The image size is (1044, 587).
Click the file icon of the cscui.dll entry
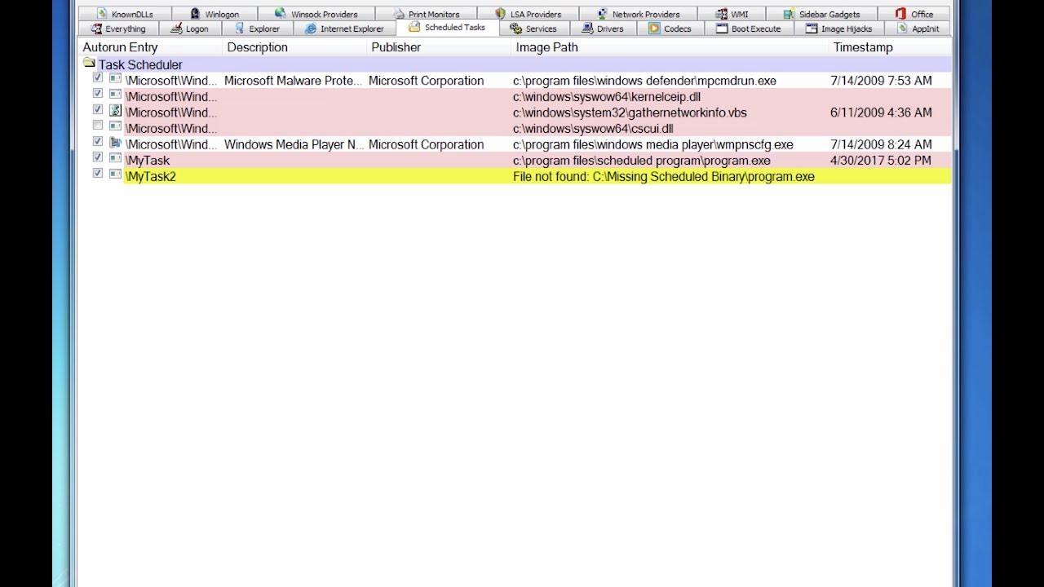click(x=116, y=127)
